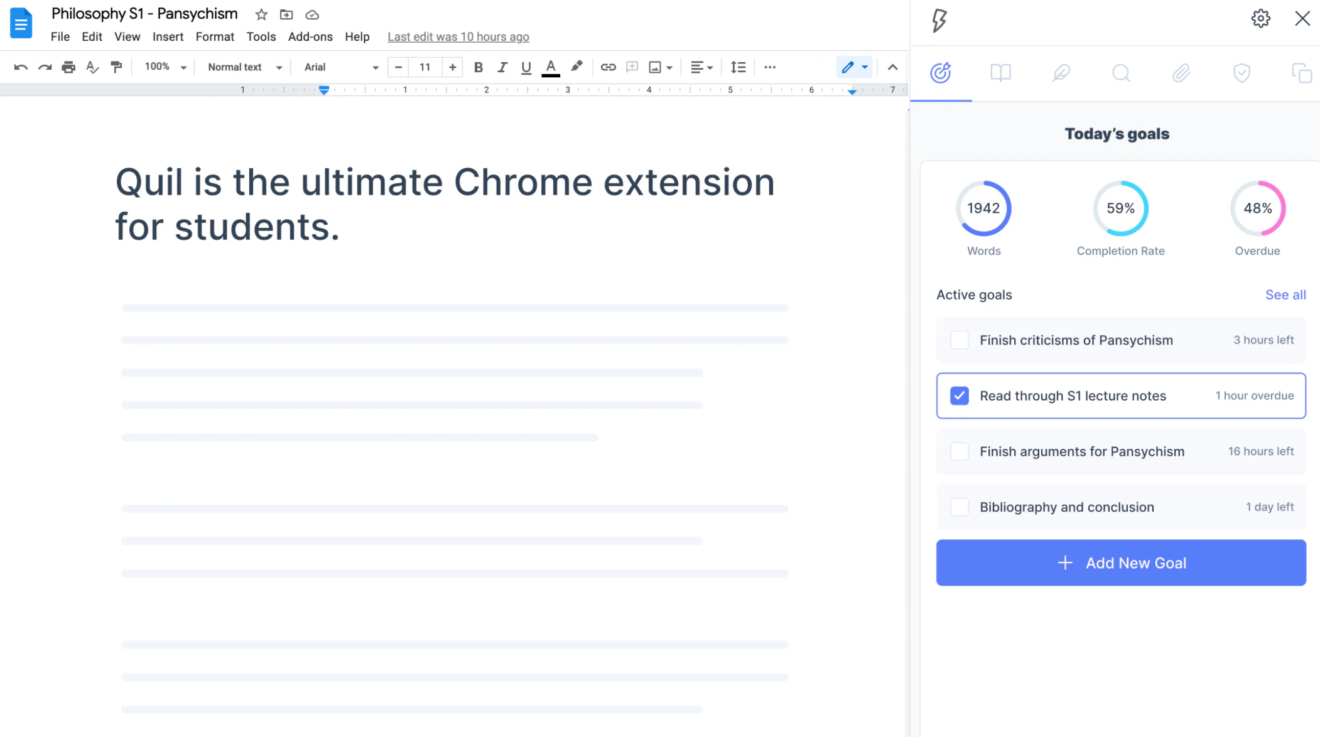Insert a link using the toolbar icon
The height and width of the screenshot is (737, 1320).
[x=607, y=67]
